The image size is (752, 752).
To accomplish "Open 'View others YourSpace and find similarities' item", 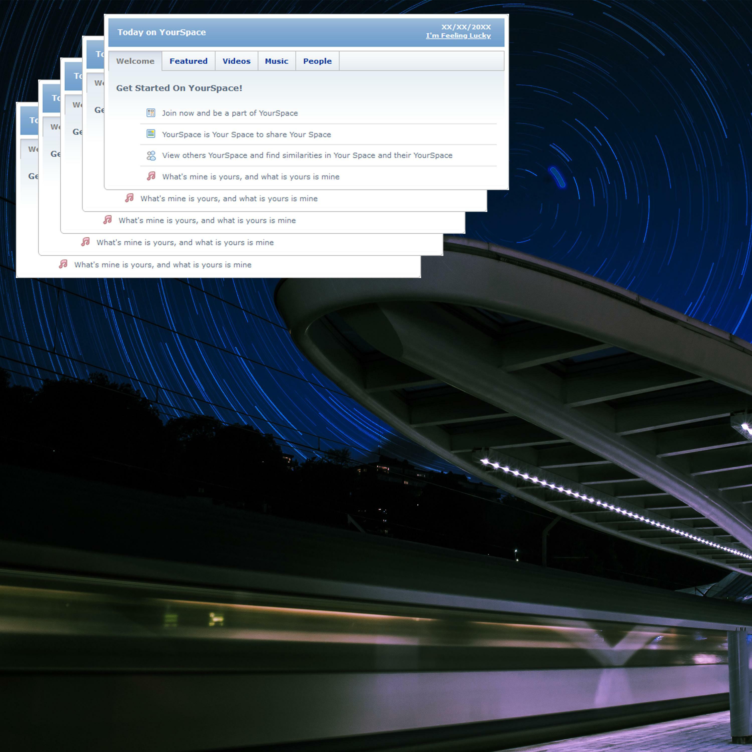I will (307, 155).
